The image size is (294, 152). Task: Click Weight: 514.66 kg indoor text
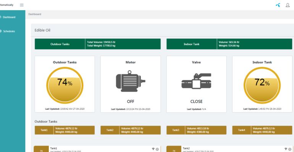pyautogui.click(x=229, y=46)
